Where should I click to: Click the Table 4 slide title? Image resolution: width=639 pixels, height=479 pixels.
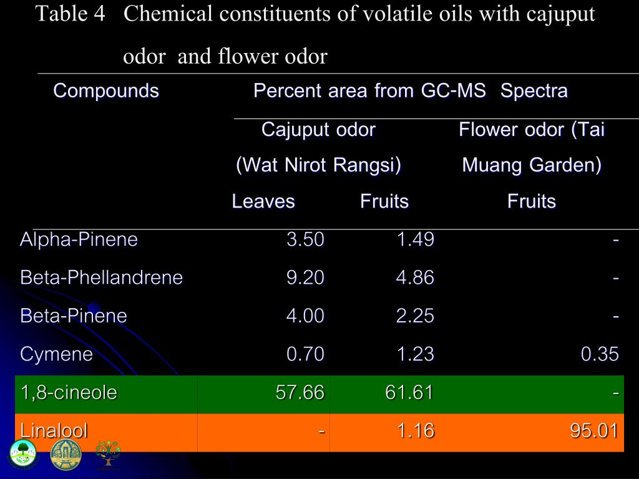315,35
